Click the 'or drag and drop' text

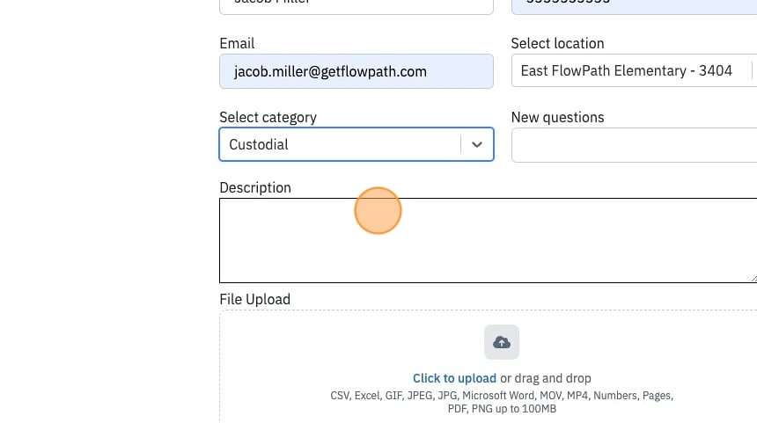(546, 378)
